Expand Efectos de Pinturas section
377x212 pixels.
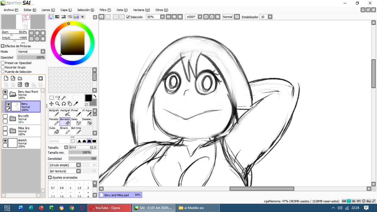coord(3,46)
